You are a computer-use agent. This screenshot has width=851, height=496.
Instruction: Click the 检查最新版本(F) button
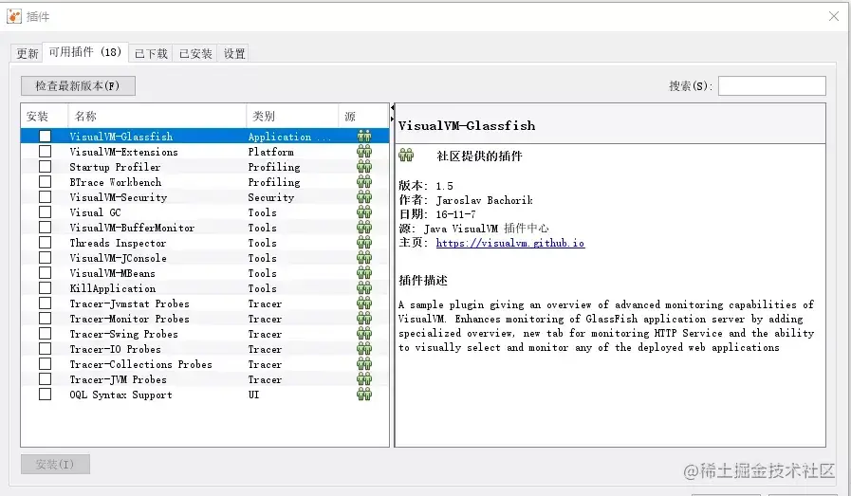point(78,85)
